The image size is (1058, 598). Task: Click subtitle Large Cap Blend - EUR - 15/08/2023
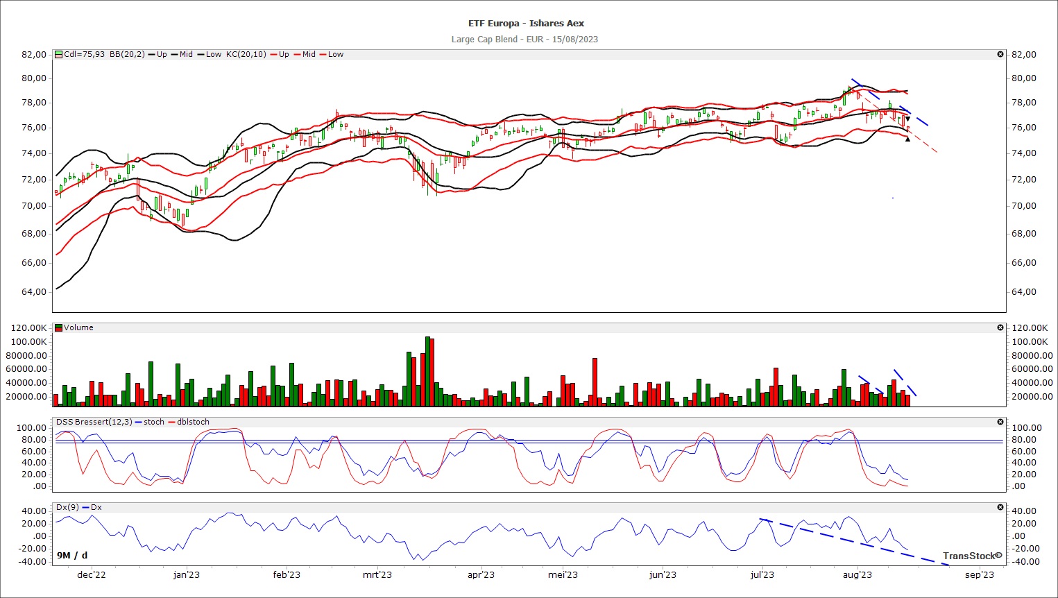click(x=524, y=39)
